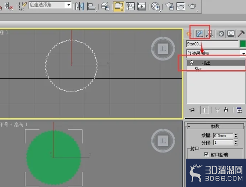Image resolution: width=246 pixels, height=187 pixels.
Task: Click the Mirror tool icon
Action: tap(80, 6)
